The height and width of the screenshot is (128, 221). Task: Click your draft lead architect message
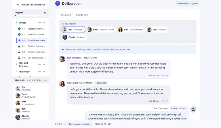pos(137,115)
